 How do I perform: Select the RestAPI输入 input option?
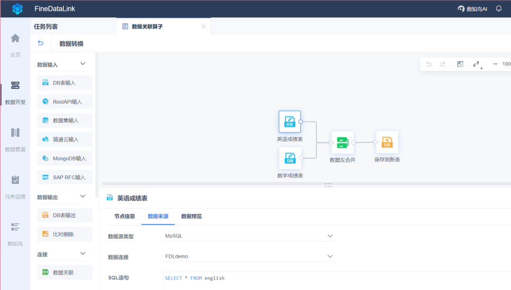tap(64, 101)
